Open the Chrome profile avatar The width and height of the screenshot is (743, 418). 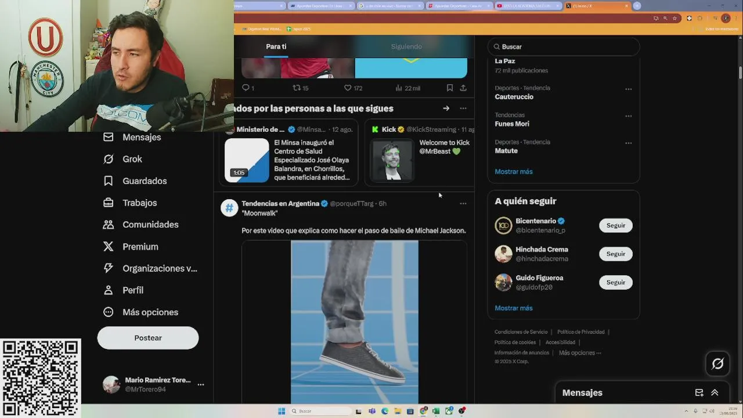click(x=725, y=18)
